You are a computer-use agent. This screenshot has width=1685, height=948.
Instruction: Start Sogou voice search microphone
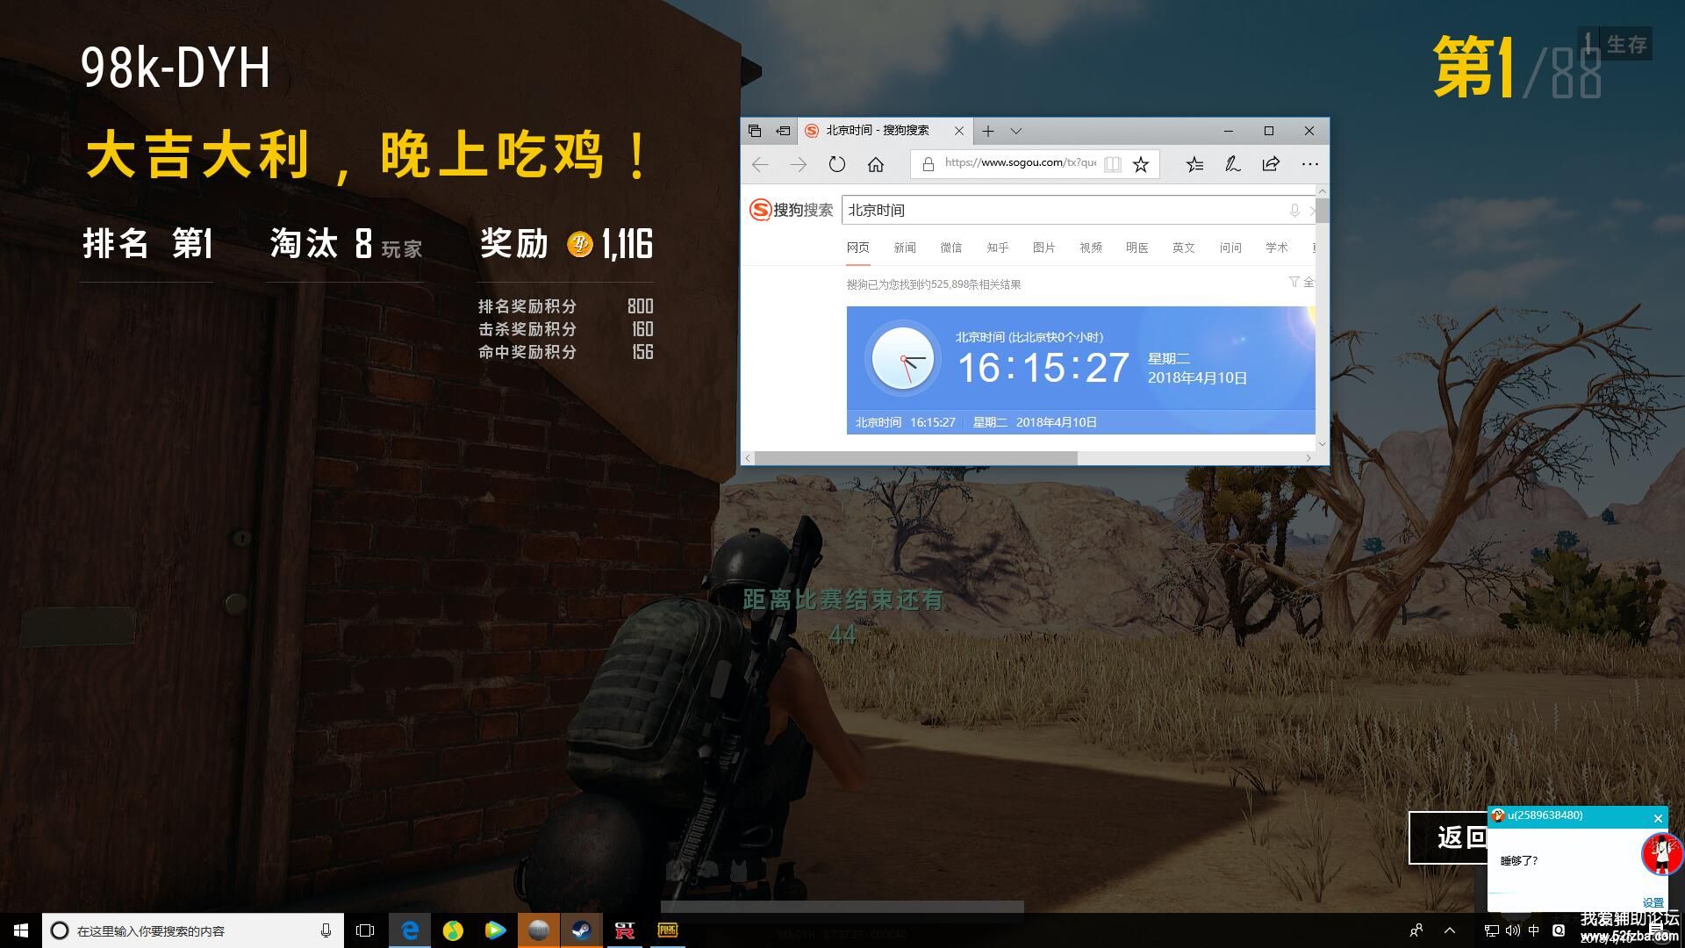(1294, 210)
